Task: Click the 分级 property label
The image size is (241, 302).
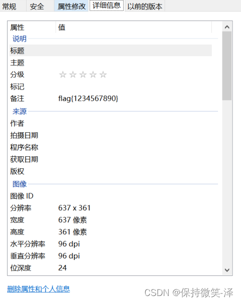Action: [x=17, y=75]
